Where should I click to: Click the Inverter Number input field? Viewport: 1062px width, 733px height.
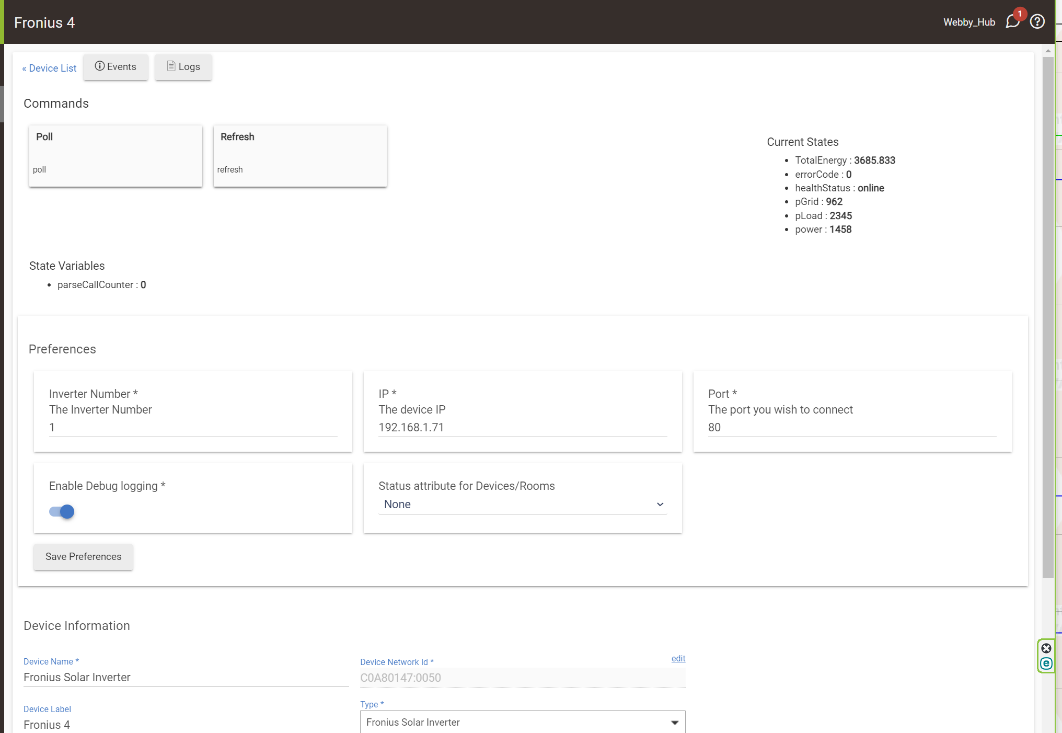193,427
